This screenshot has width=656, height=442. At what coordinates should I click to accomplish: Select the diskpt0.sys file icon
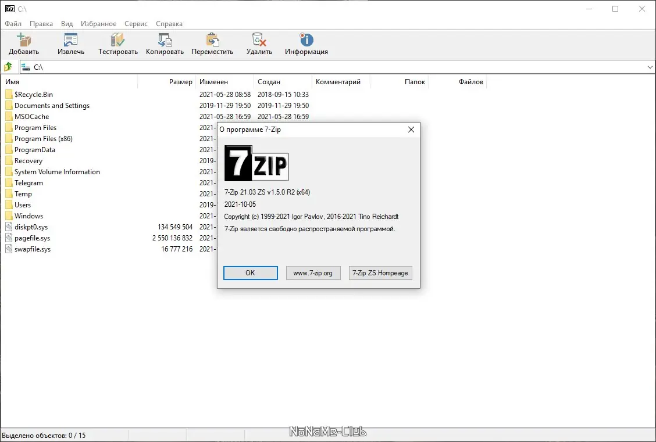click(x=9, y=227)
